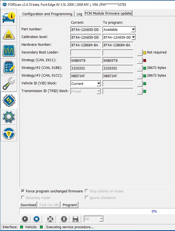Switch to Configuration and Programming tab

click(47, 14)
